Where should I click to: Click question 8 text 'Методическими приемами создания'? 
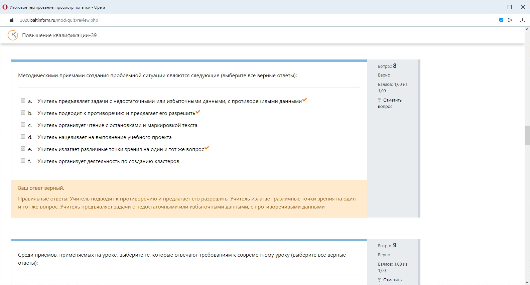pos(157,76)
